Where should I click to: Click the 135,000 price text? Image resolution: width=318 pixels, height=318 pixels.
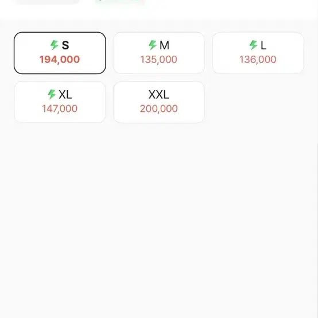(158, 60)
